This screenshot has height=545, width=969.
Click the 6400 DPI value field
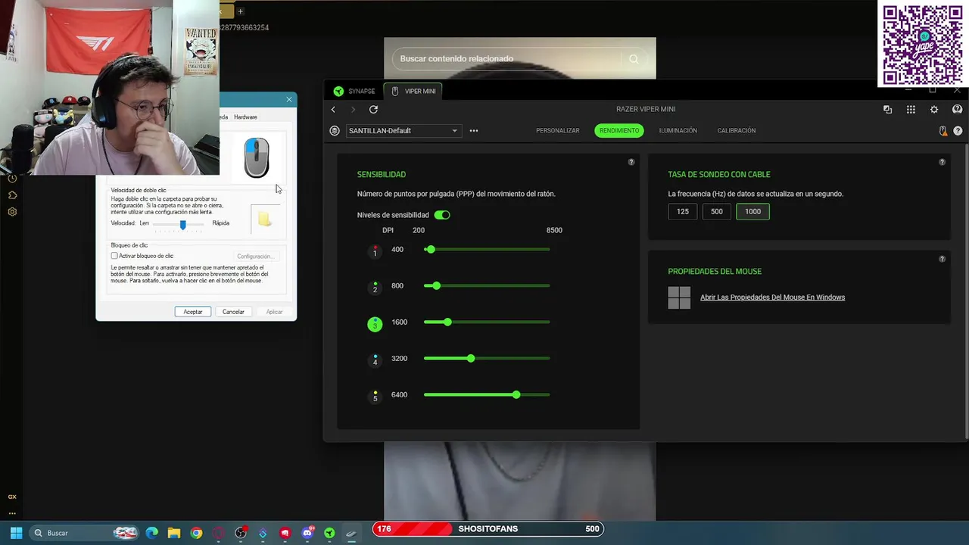point(399,395)
